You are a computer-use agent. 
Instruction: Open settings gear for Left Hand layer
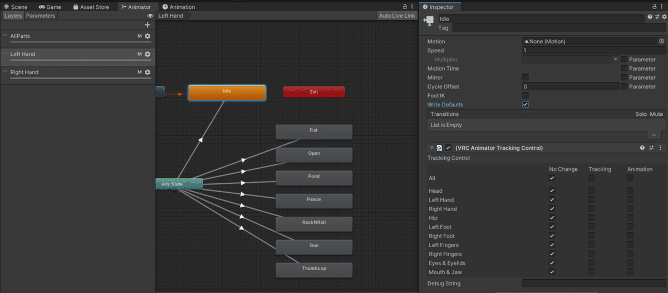tap(148, 54)
